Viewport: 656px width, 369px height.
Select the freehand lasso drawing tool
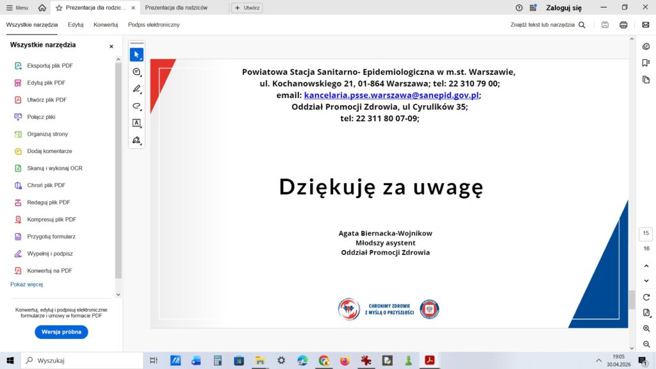coord(136,106)
